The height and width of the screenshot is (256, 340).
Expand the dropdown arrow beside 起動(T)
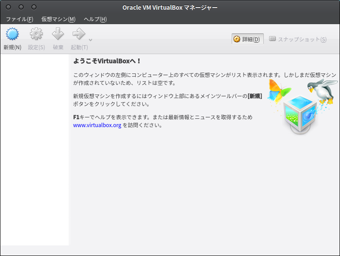91,40
